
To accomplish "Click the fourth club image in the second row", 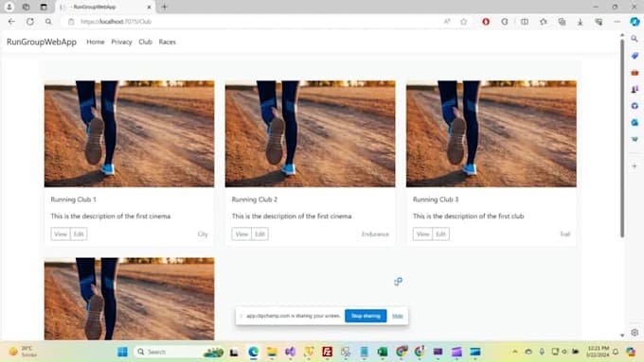I will tap(130, 299).
